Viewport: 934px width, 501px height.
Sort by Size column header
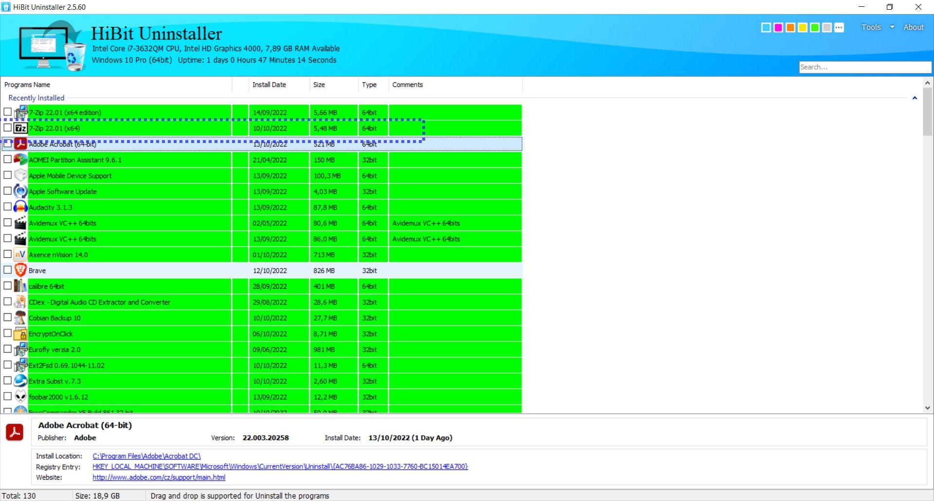(334, 85)
